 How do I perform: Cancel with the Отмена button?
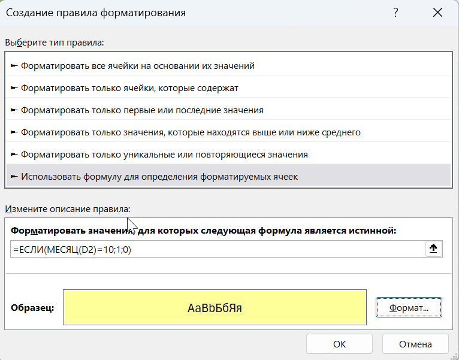coord(415,344)
